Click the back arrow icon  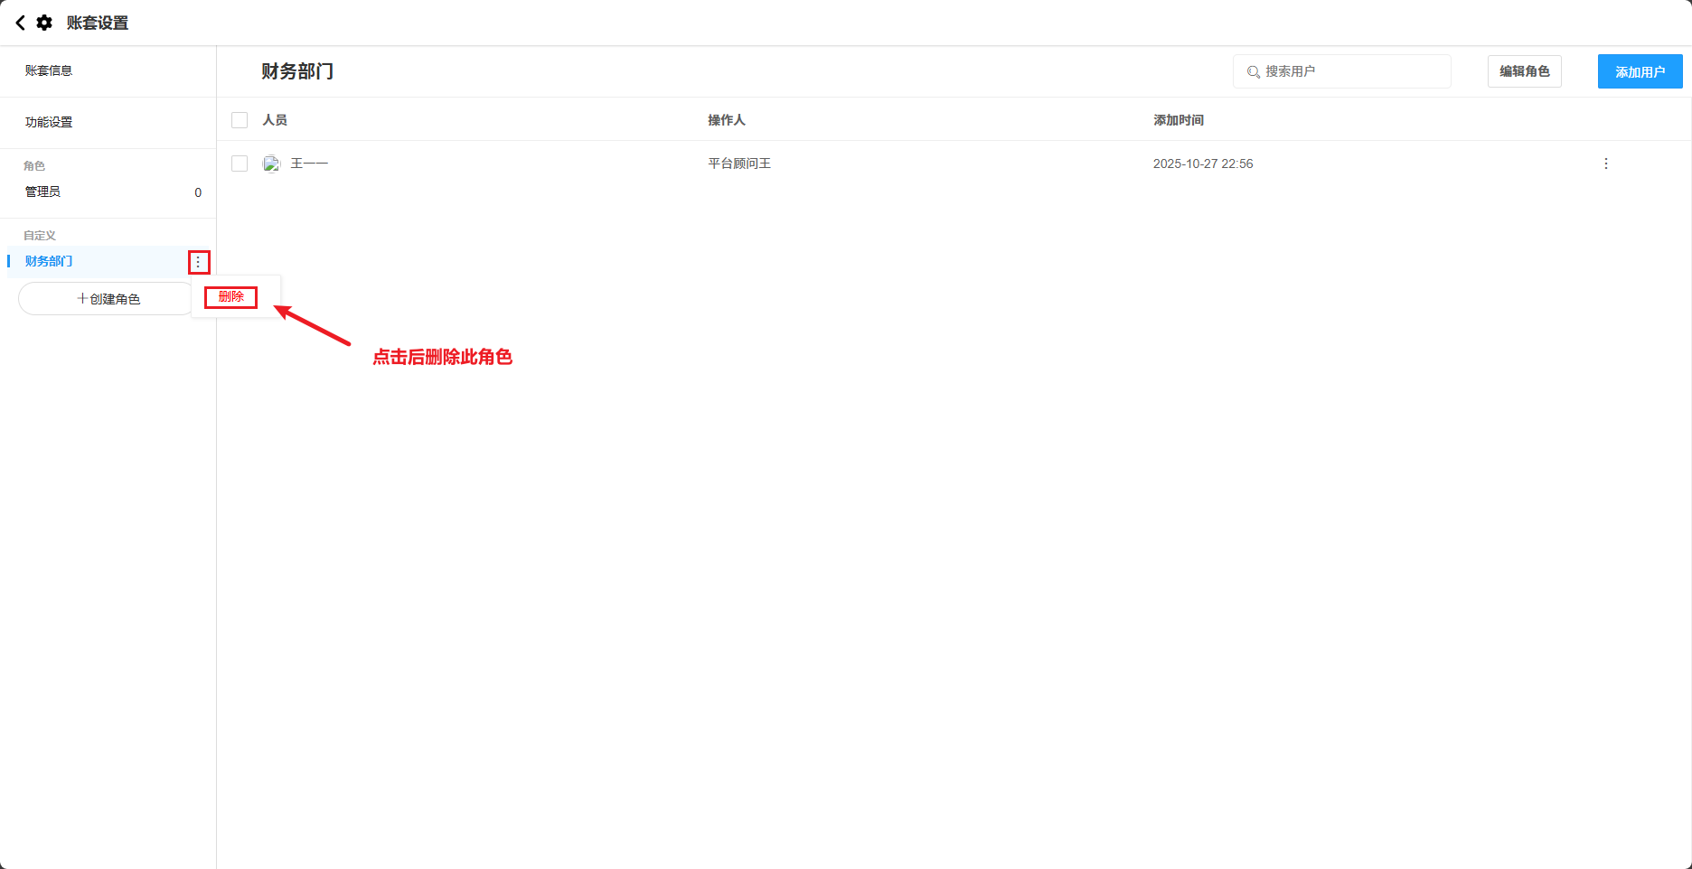point(20,23)
